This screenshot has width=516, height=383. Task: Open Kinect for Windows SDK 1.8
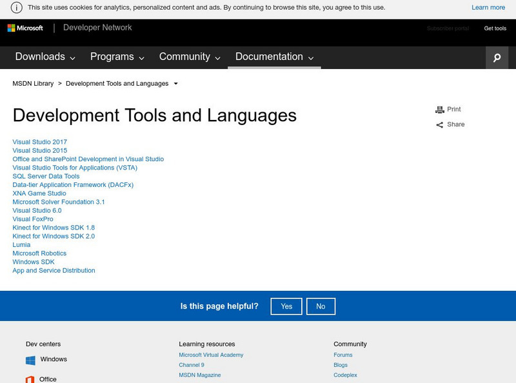(54, 228)
